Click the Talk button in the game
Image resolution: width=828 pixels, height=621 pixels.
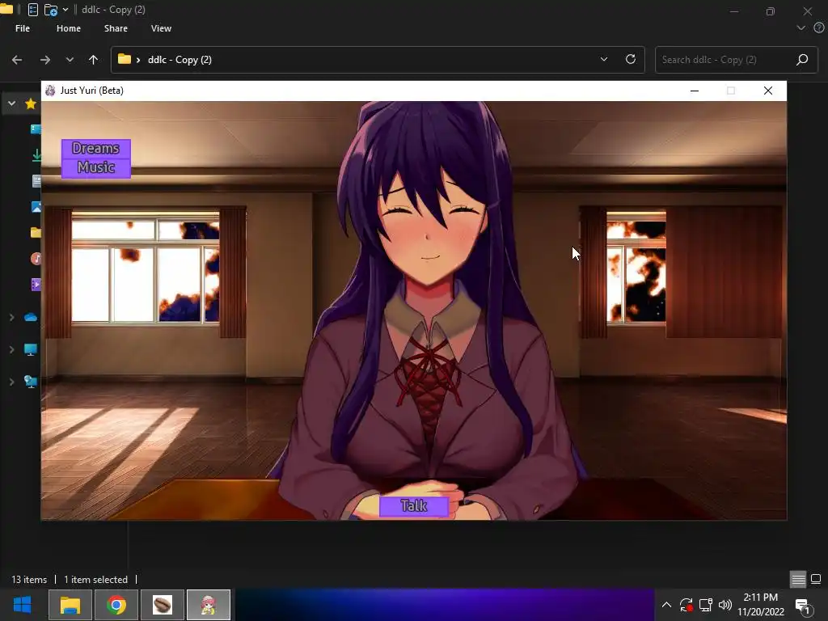(x=414, y=506)
